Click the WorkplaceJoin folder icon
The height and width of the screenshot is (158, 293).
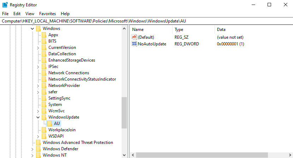pos(44,130)
